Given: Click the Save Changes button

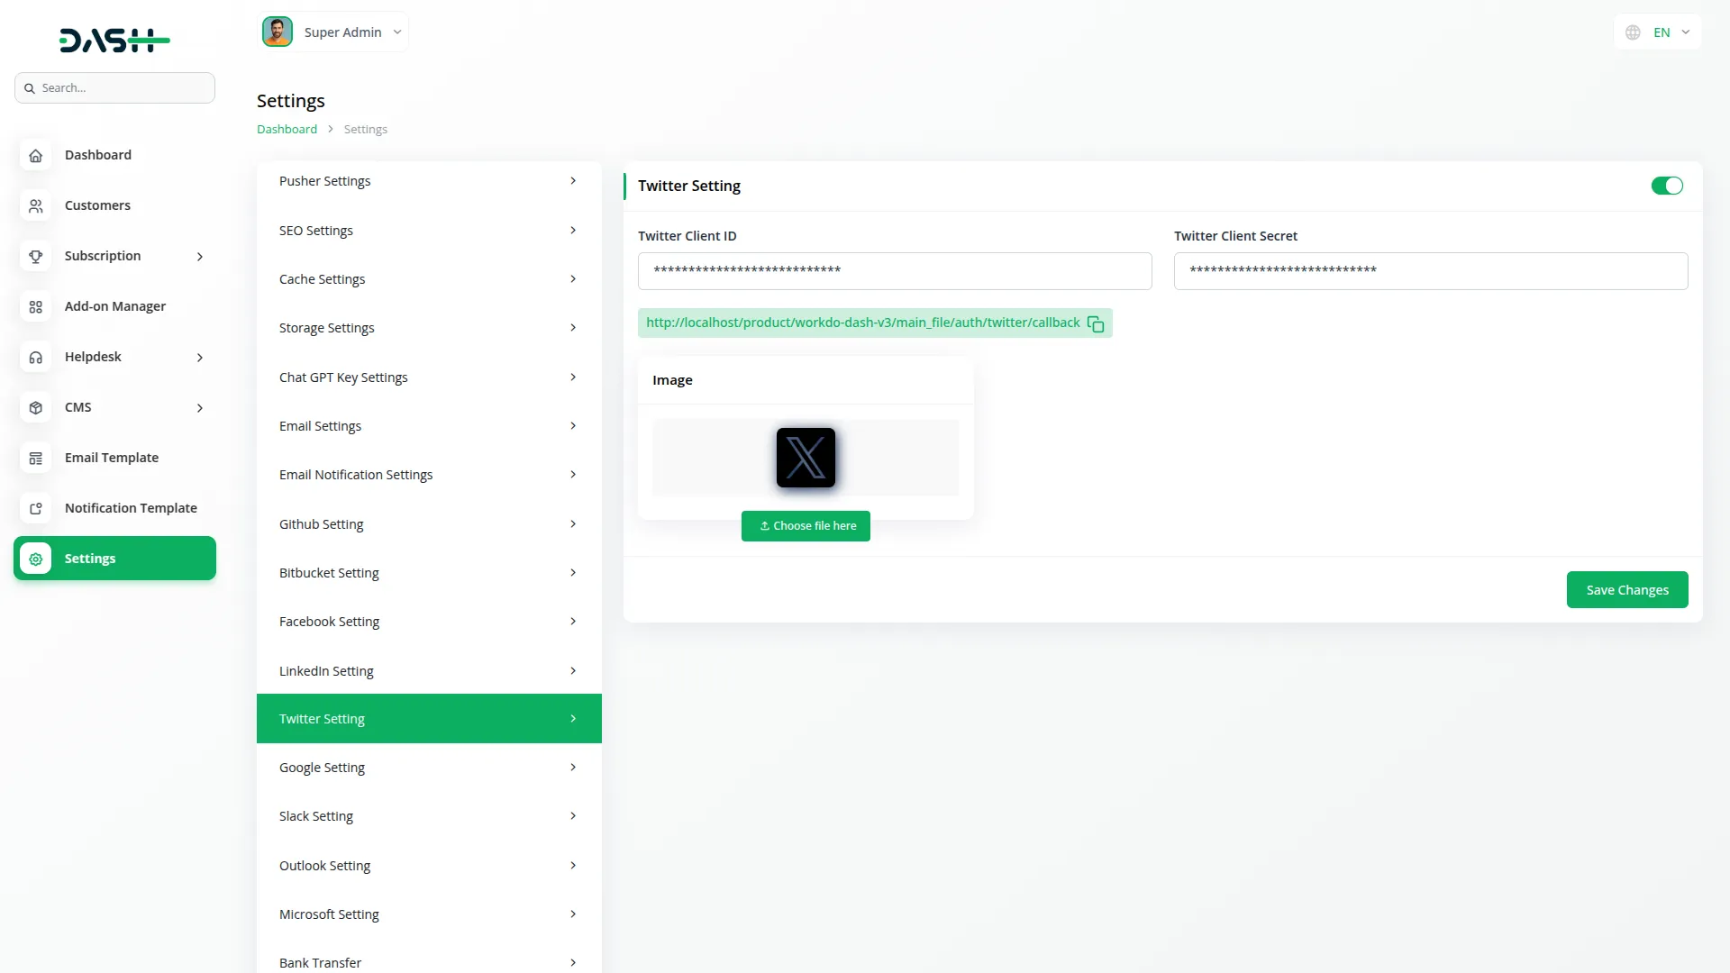Looking at the screenshot, I should [1626, 590].
